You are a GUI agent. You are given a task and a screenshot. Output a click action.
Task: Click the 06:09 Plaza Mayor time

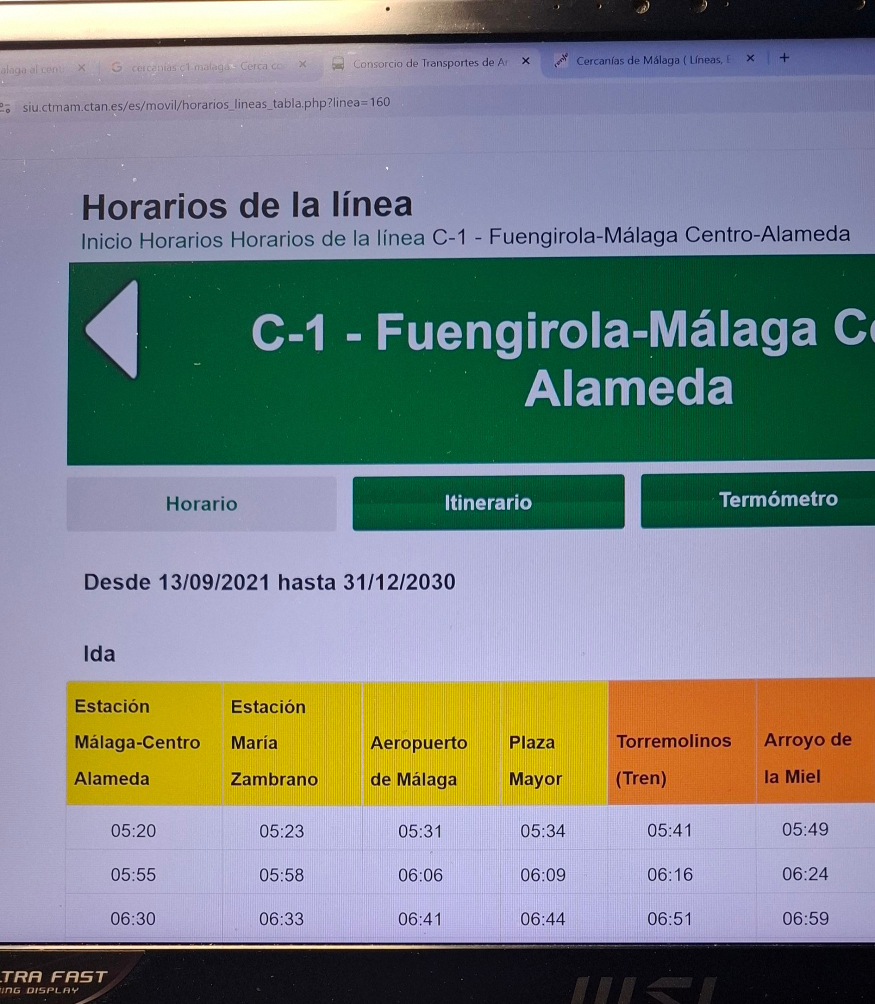tap(543, 875)
